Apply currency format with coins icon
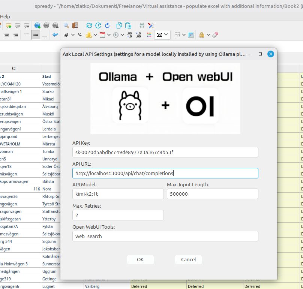The width and height of the screenshot is (303, 289). [89, 35]
